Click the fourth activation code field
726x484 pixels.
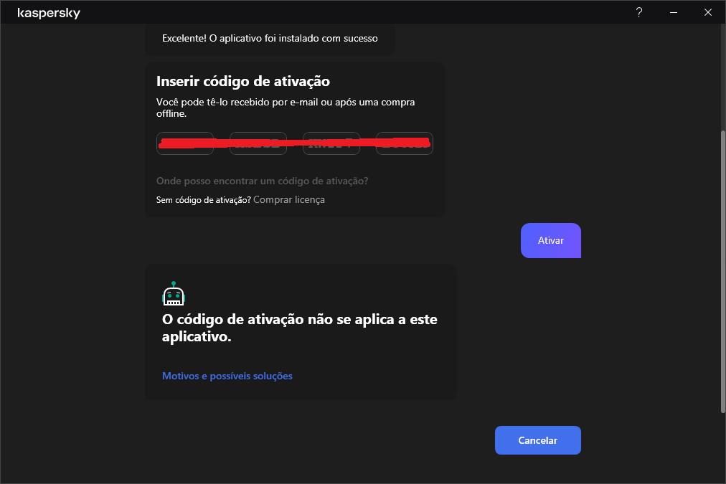[x=405, y=143]
